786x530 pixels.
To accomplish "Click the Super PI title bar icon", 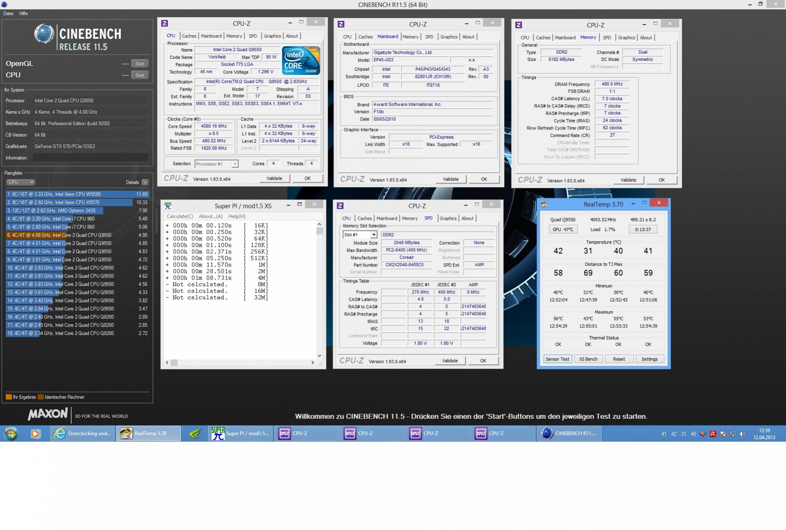I will (168, 205).
